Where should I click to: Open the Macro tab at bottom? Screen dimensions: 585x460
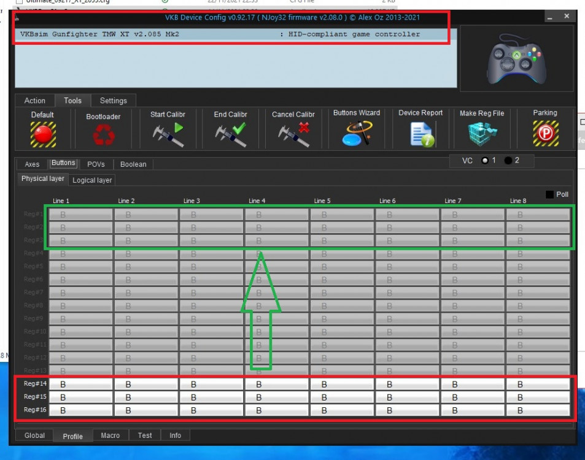tap(110, 435)
